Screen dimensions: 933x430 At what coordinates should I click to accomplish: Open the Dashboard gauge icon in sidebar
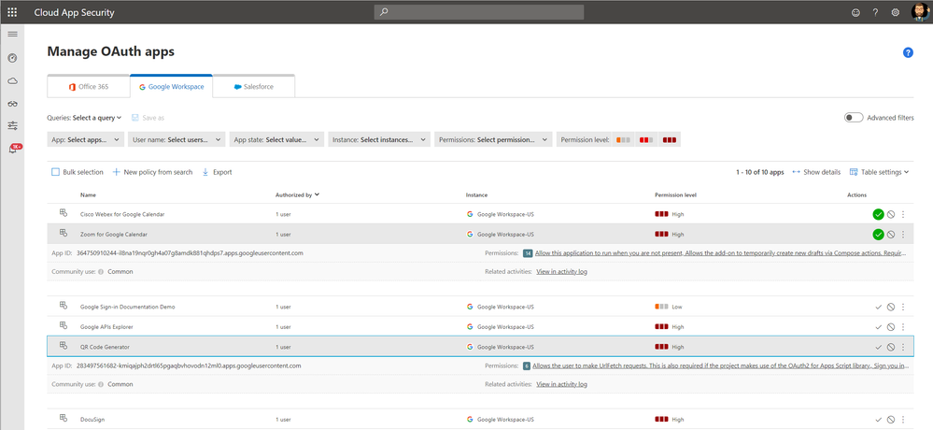click(12, 58)
